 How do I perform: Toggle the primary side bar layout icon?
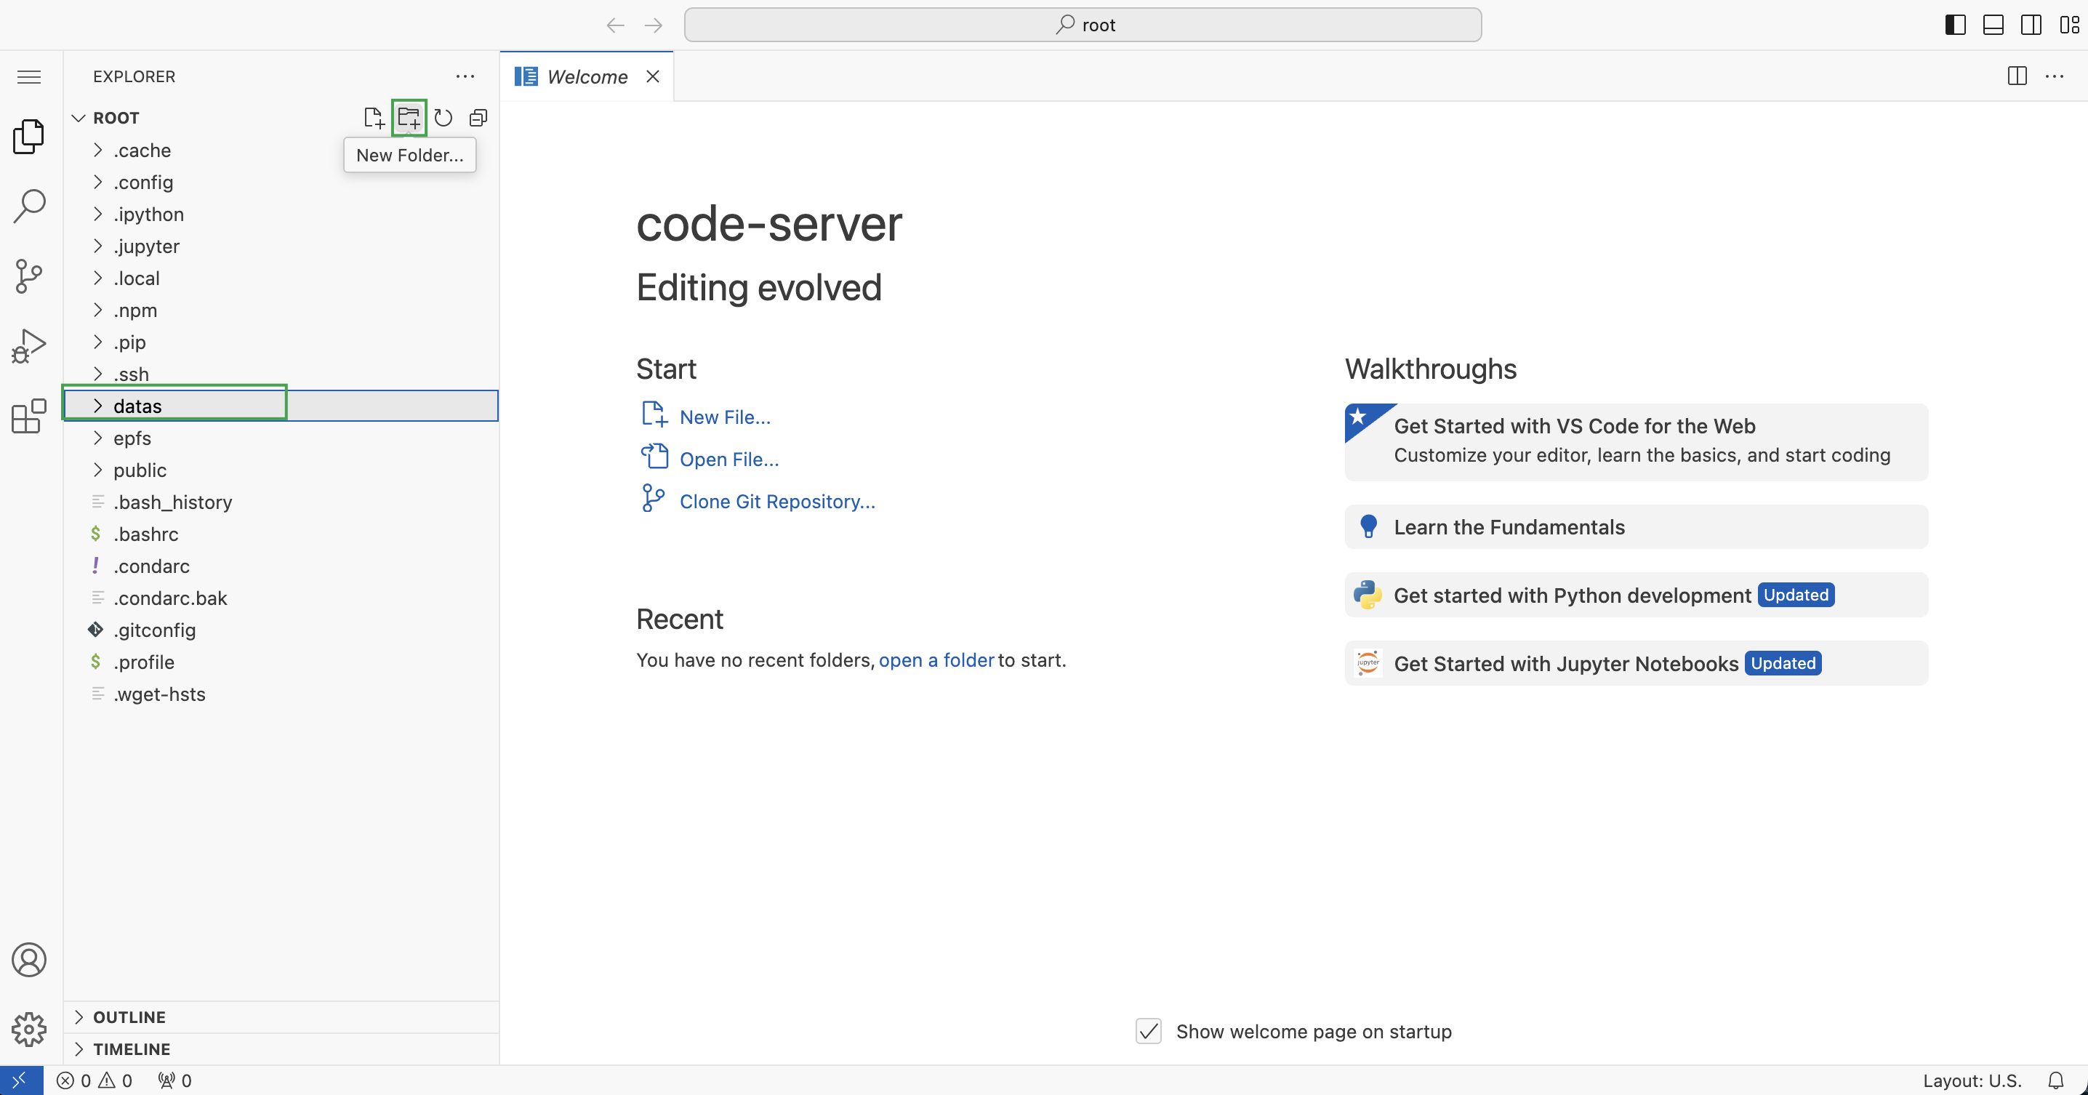click(1955, 25)
